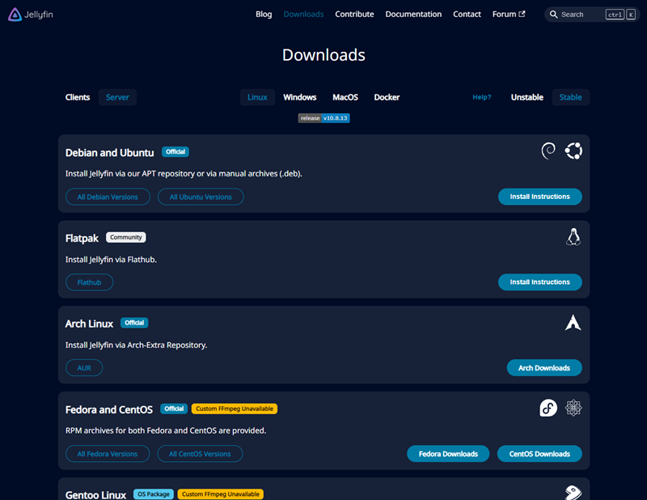Select the Stable release toggle
This screenshot has width=647, height=500.
coord(570,97)
